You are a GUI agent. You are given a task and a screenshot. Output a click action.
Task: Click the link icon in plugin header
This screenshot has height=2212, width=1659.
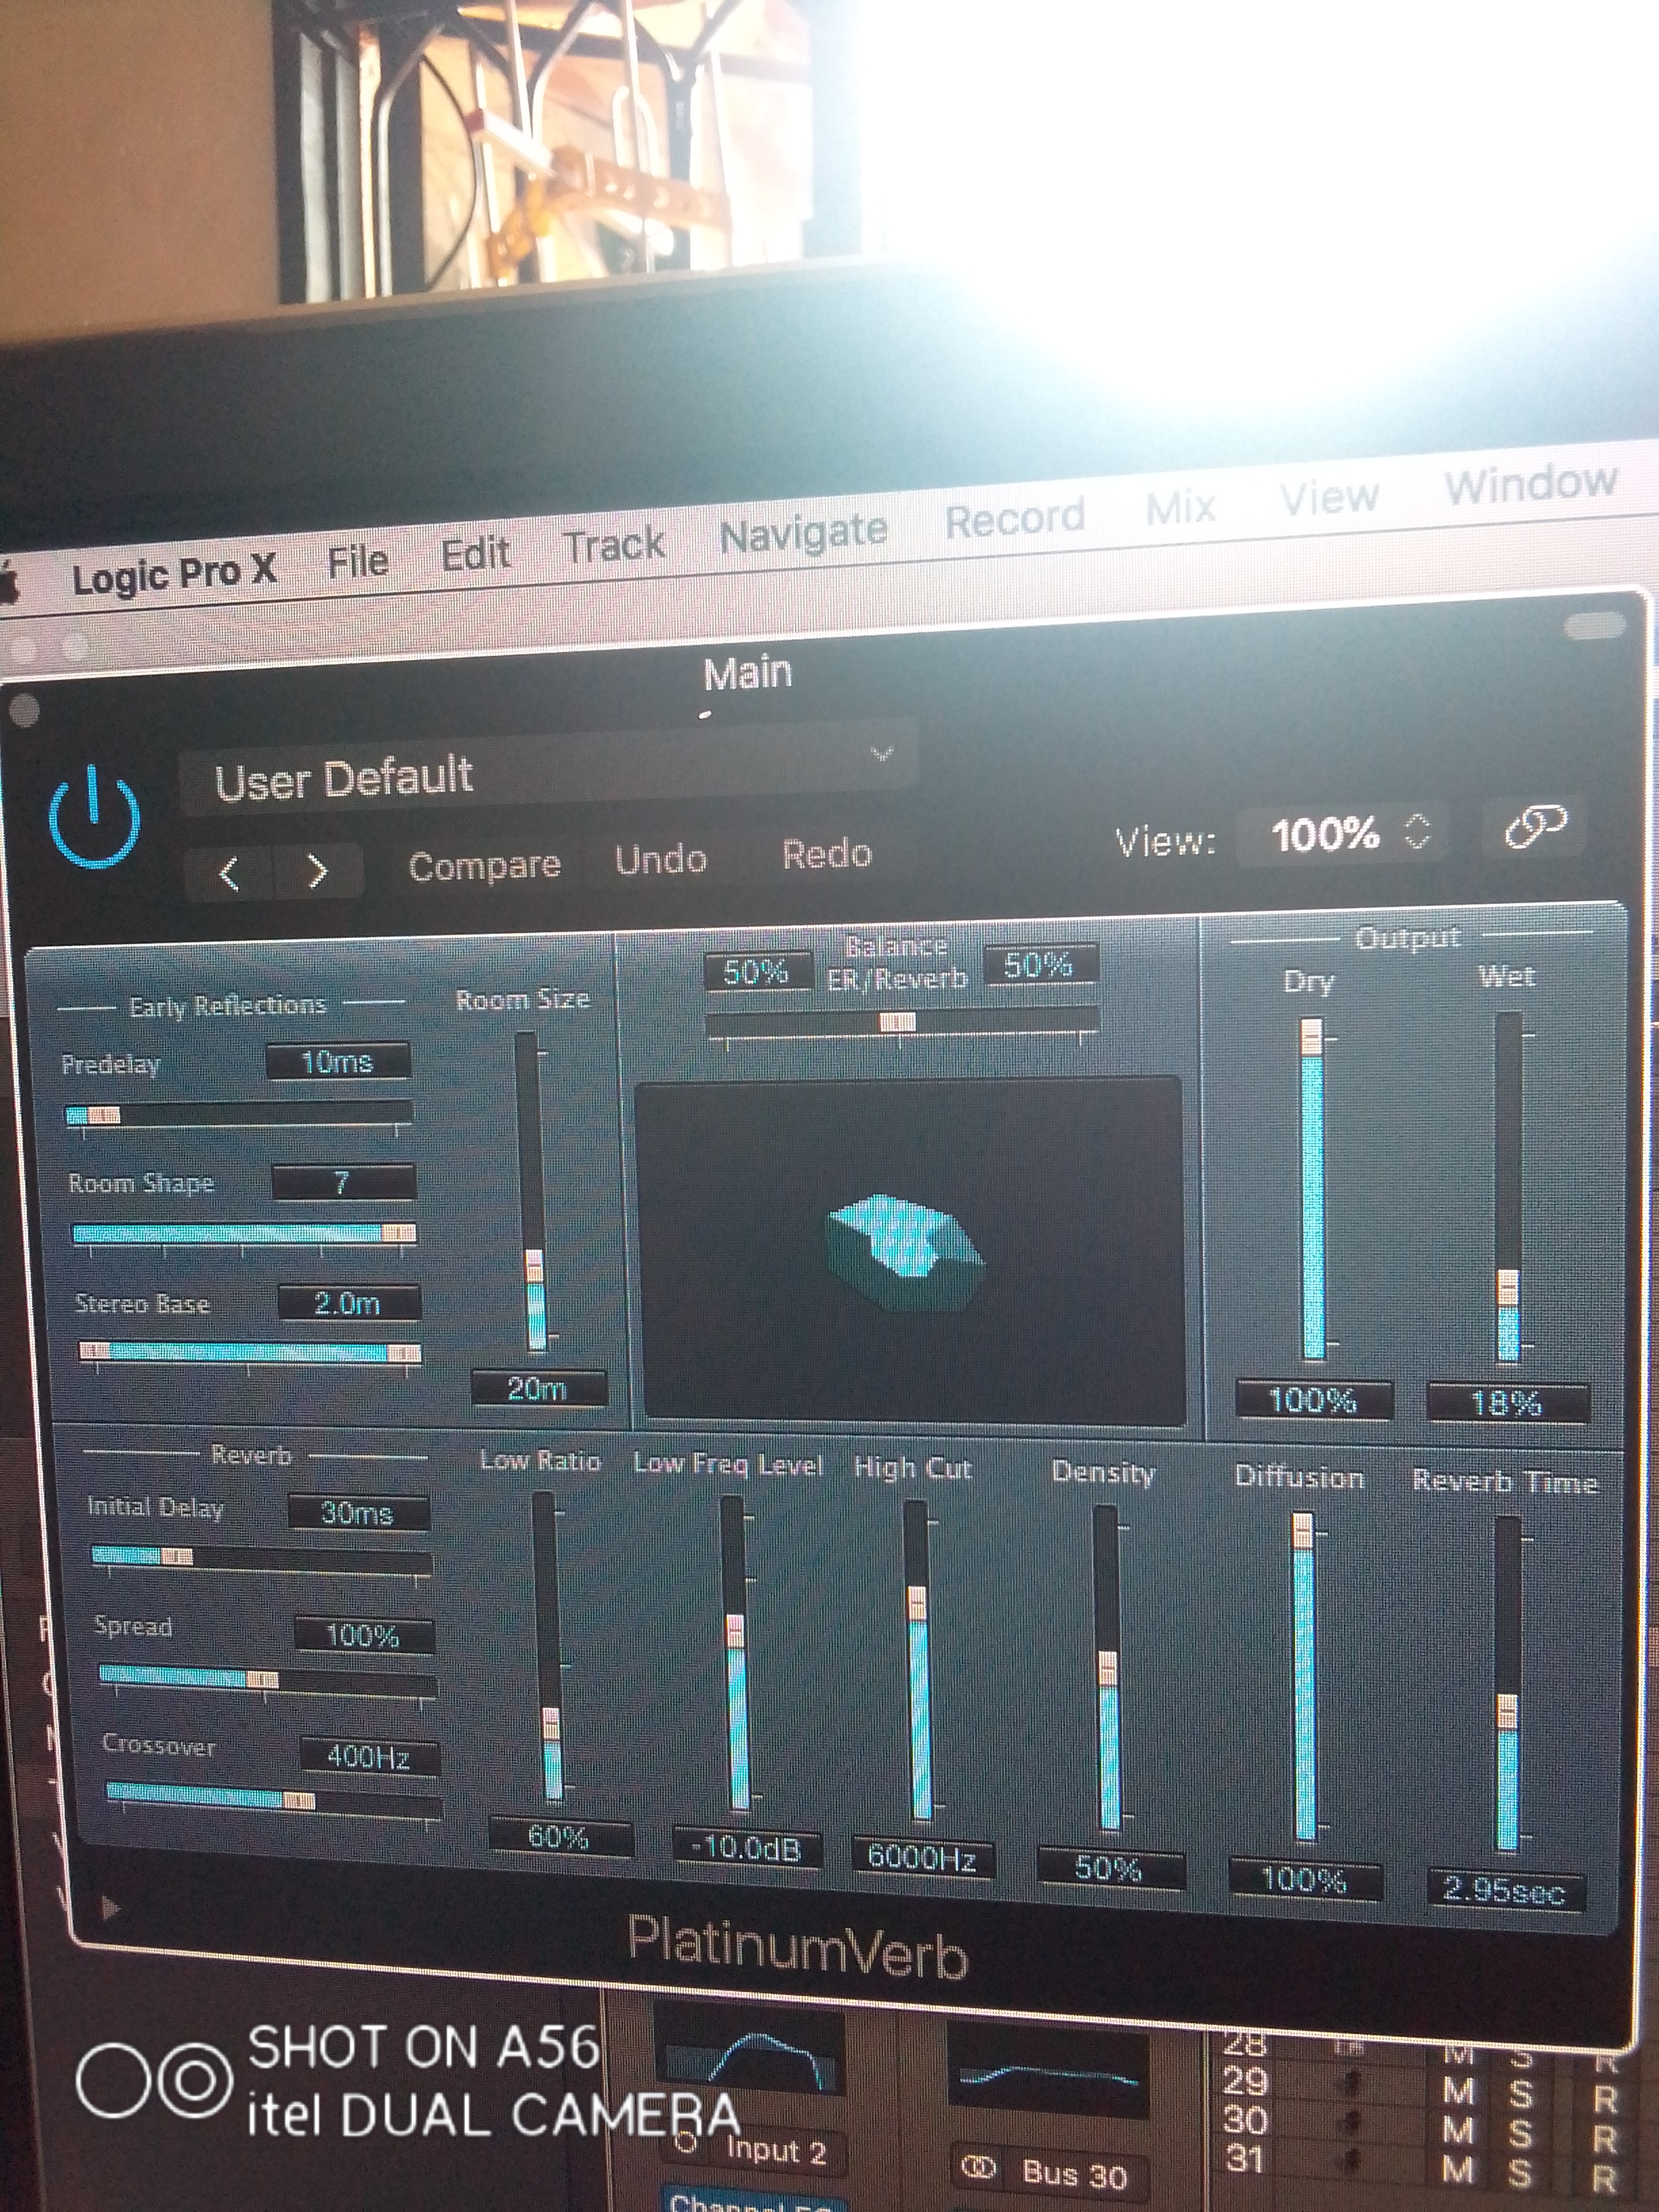1535,826
